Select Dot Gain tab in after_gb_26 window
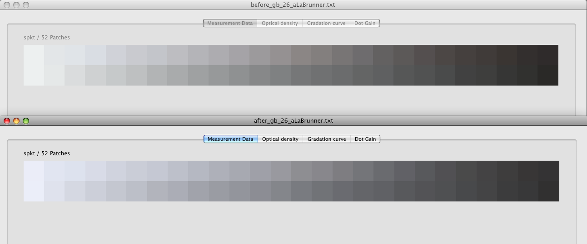The image size is (587, 244). click(x=365, y=139)
